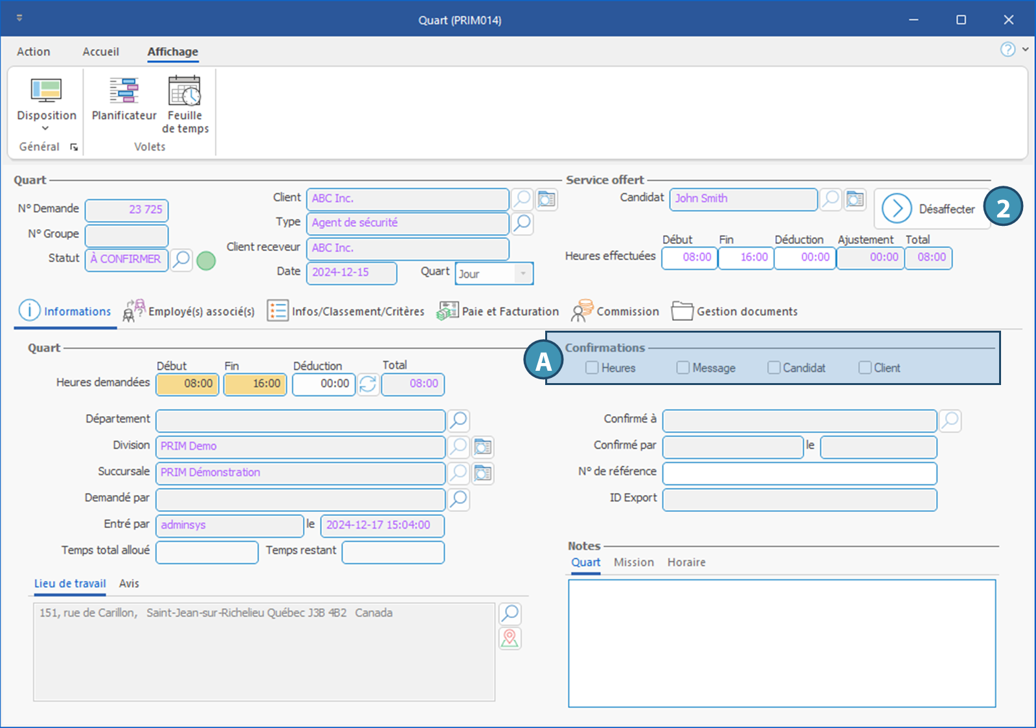Click the Désaffecter button
1036x728 pixels.
point(932,209)
